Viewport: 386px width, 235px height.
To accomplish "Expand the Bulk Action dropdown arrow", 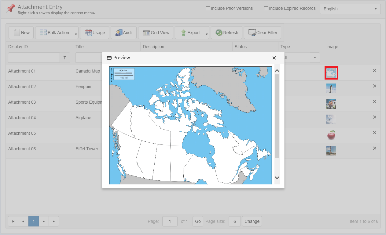I will click(76, 34).
